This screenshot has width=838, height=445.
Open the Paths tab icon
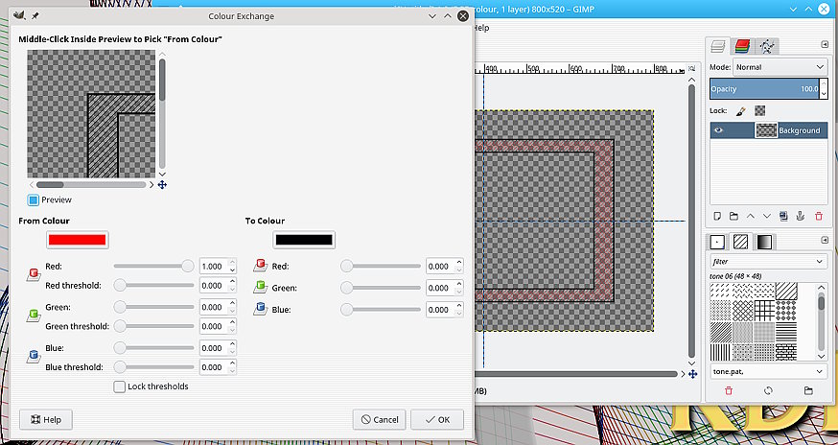pos(767,46)
